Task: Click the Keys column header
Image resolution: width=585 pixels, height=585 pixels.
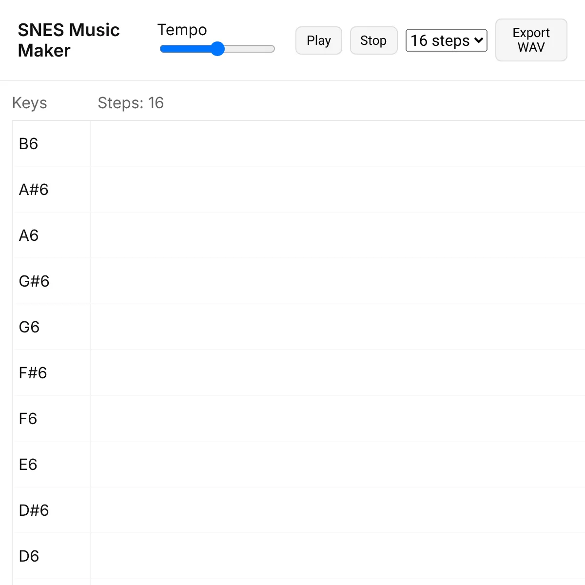Action: pyautogui.click(x=30, y=103)
